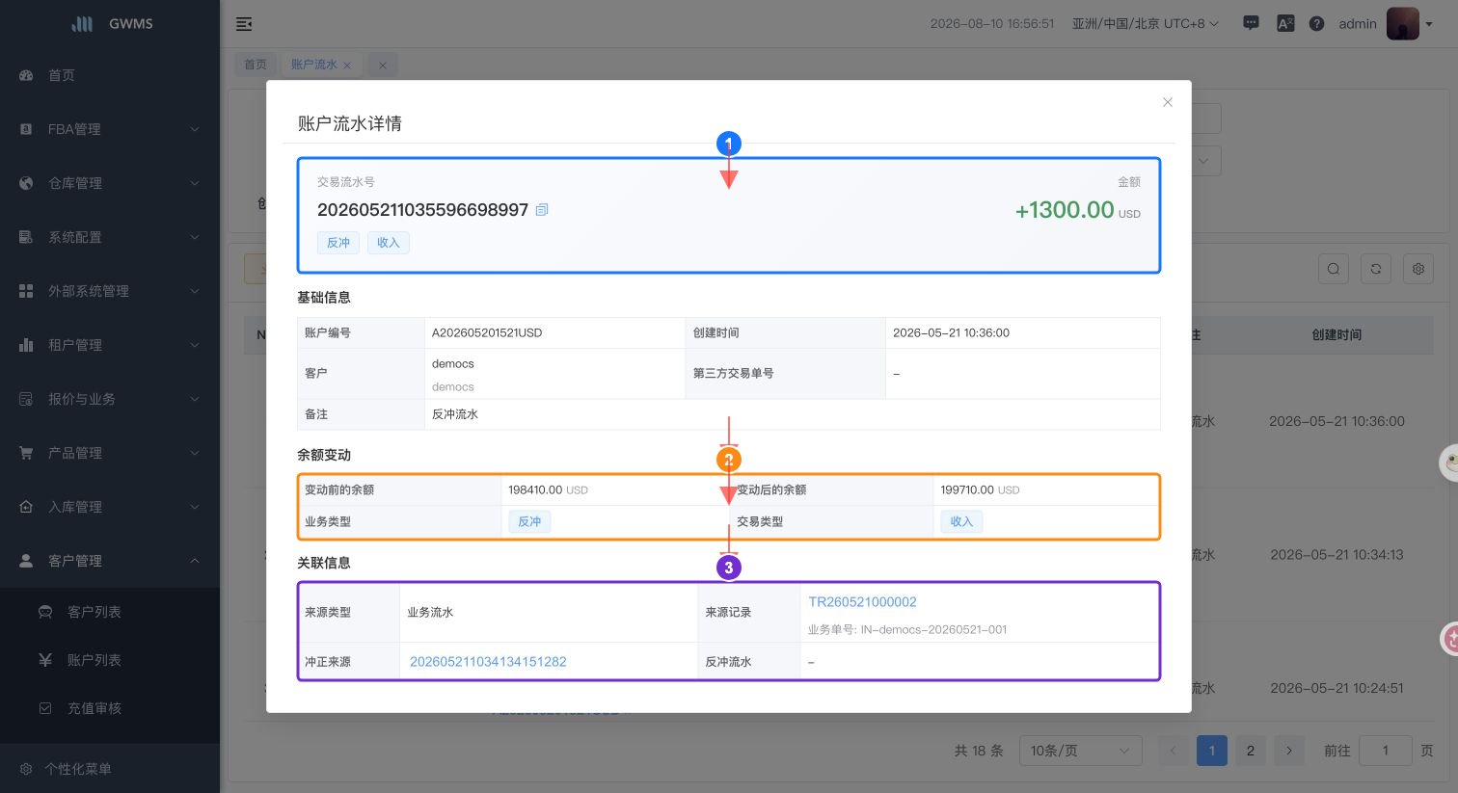Image resolution: width=1458 pixels, height=793 pixels.
Task: Open 个性化菜单 settings at sidebar bottom
Action: pos(110,769)
